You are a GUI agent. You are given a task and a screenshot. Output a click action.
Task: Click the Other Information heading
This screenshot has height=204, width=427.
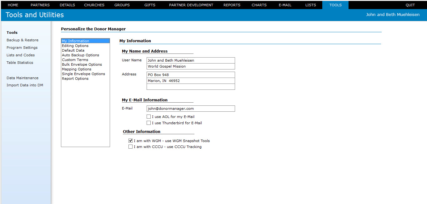coord(142,132)
